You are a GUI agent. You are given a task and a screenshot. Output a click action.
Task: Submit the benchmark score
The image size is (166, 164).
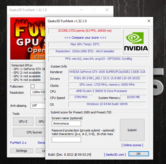132,130
